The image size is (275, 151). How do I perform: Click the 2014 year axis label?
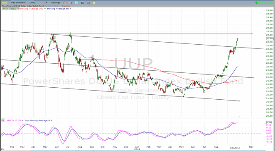click(x=137, y=149)
